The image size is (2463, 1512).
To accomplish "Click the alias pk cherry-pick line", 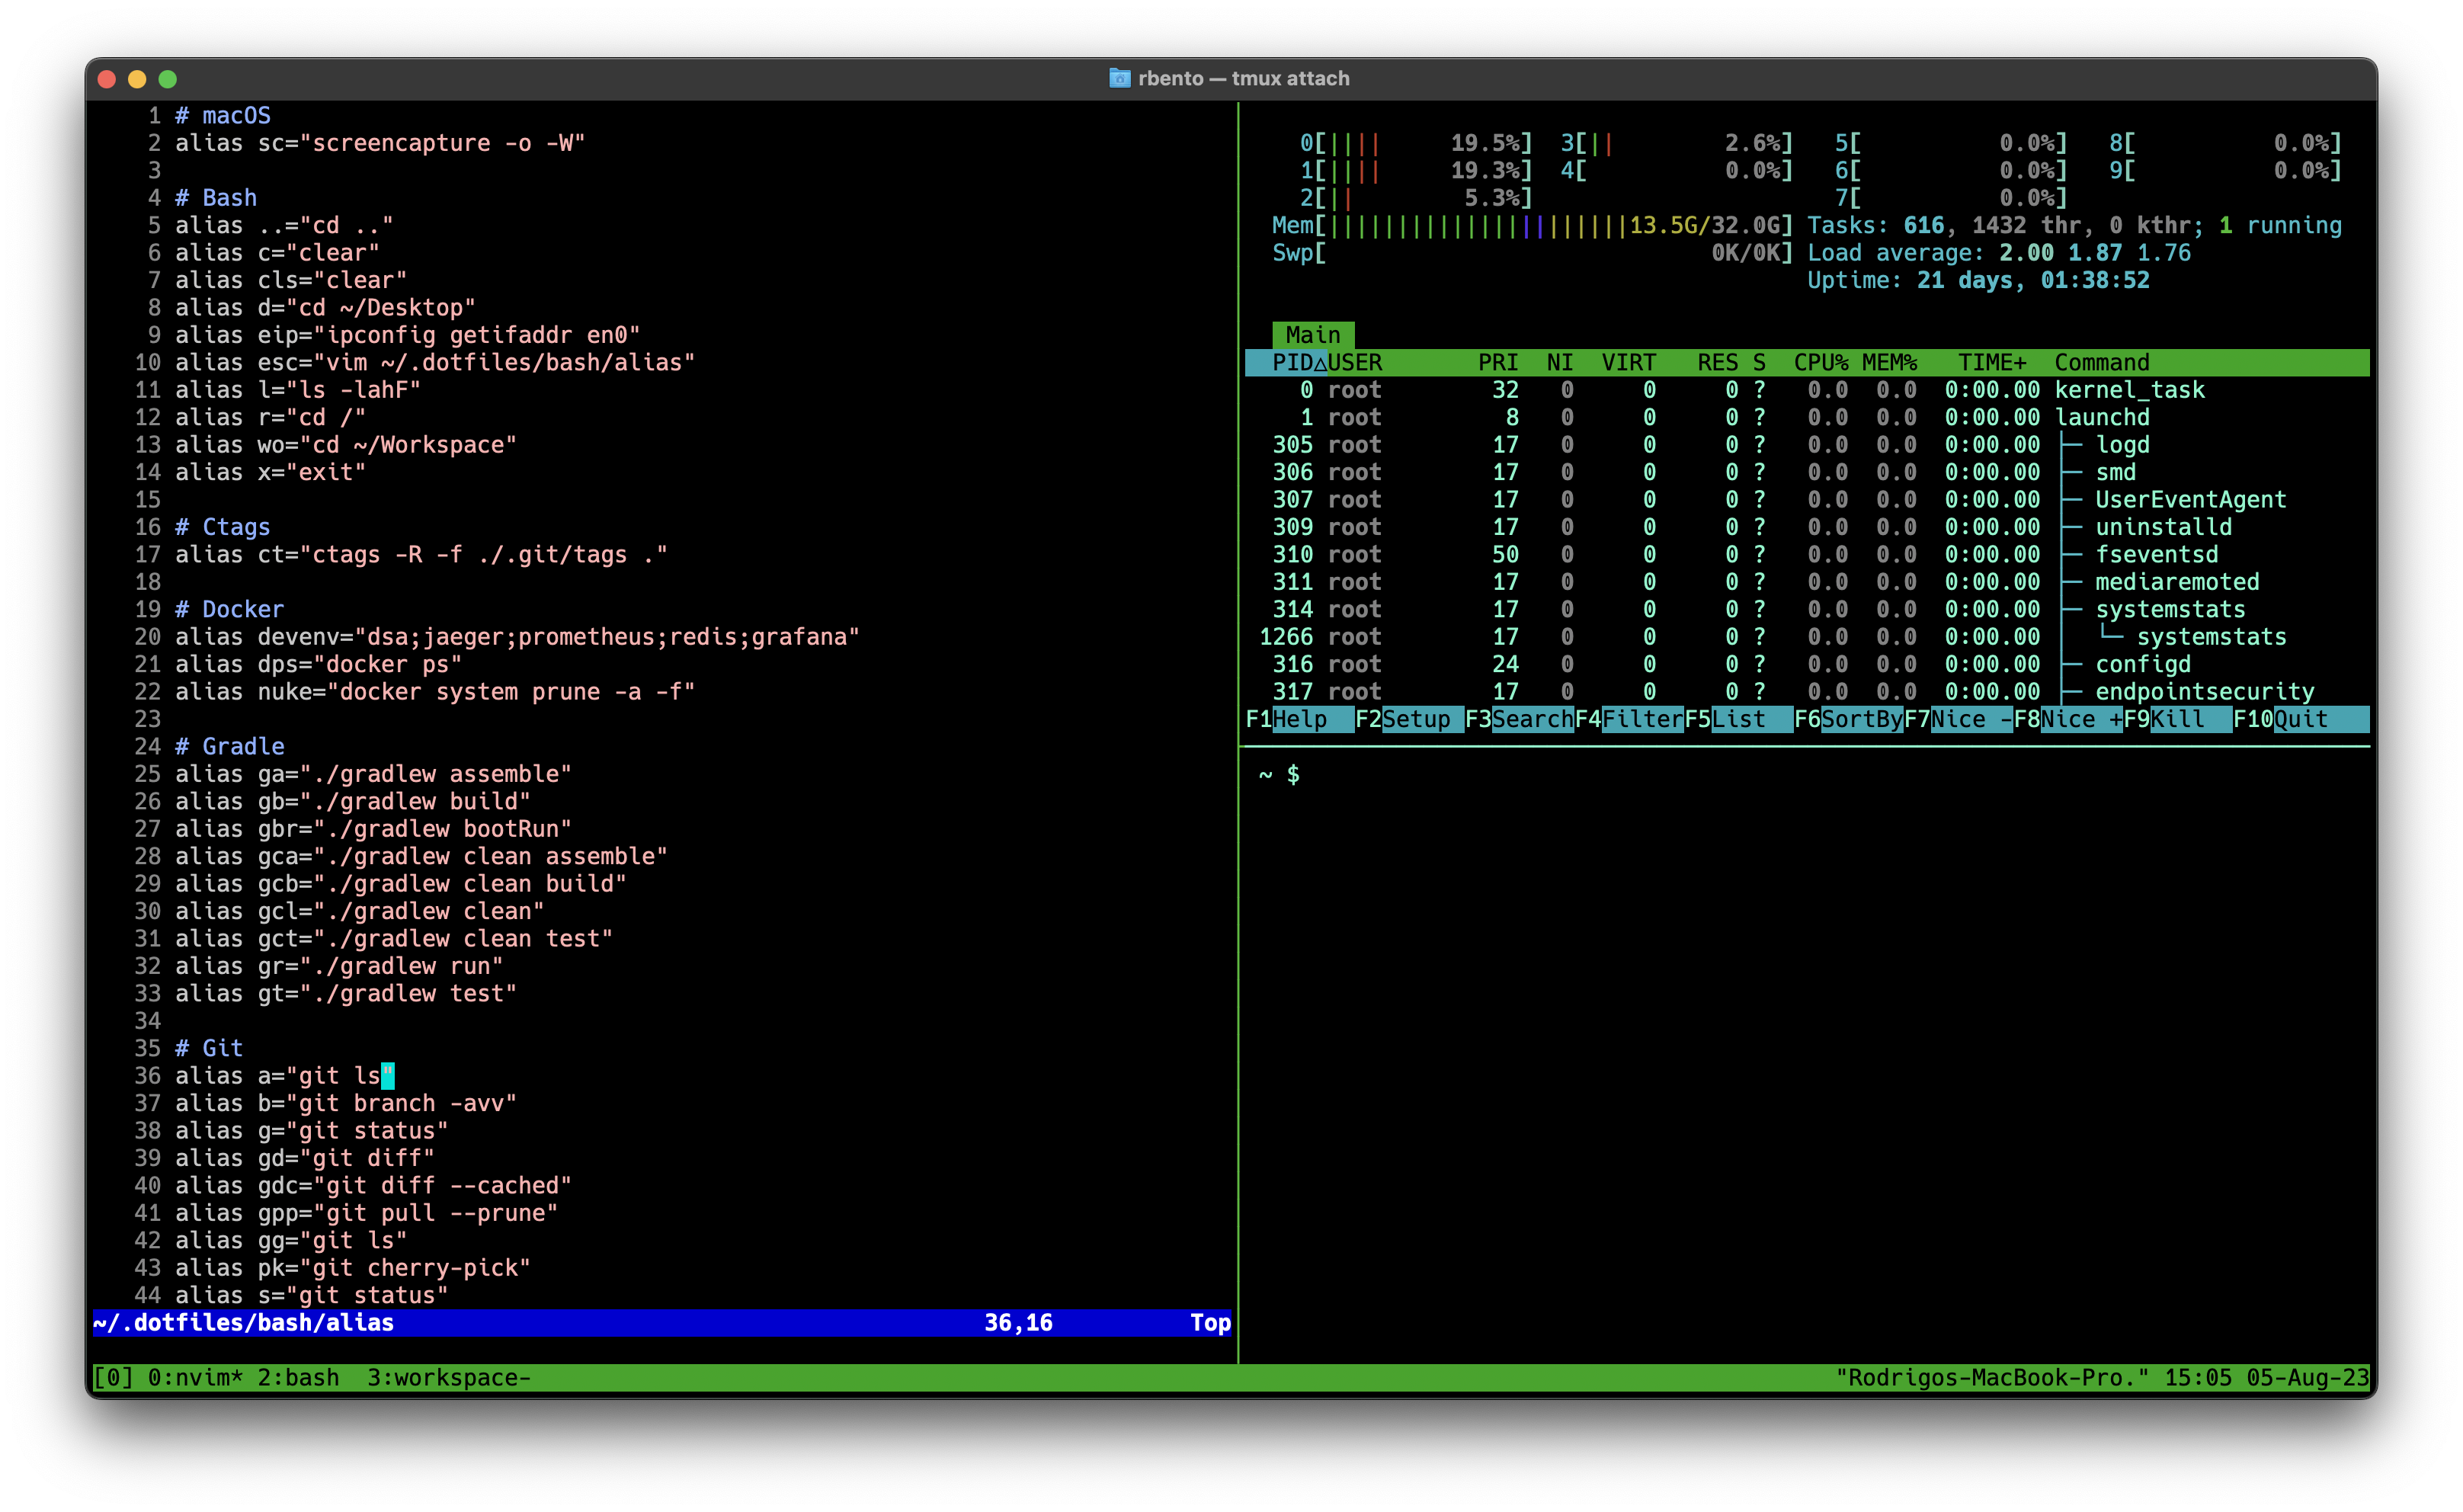I will click(x=353, y=1268).
